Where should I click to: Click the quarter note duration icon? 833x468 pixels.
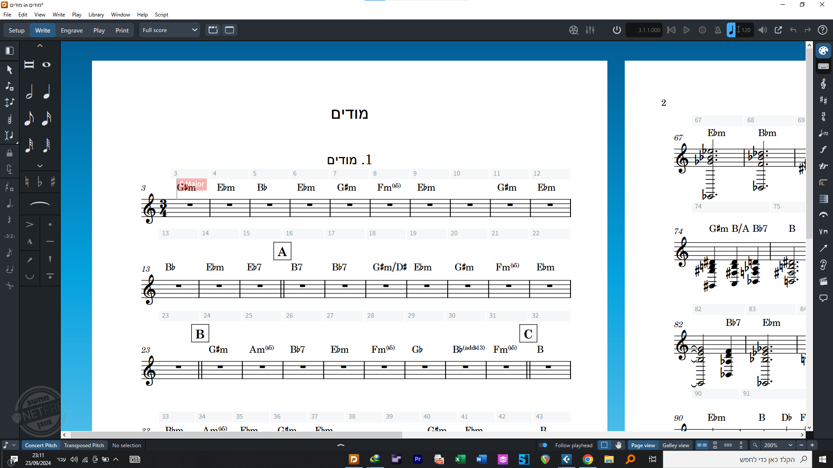(46, 93)
